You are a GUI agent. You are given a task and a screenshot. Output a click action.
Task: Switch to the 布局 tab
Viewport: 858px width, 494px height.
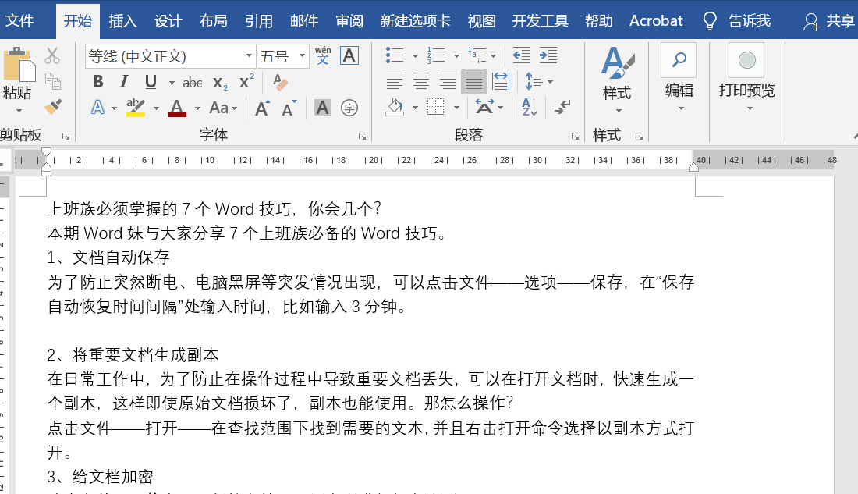point(214,21)
